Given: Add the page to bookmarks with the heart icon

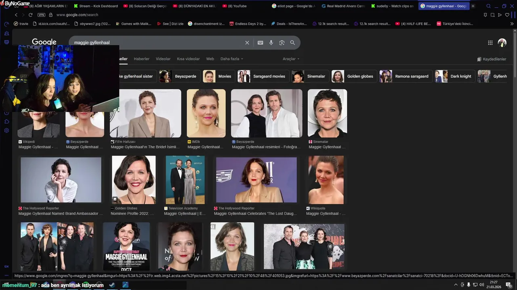Looking at the screenshot, I should [x=507, y=15].
